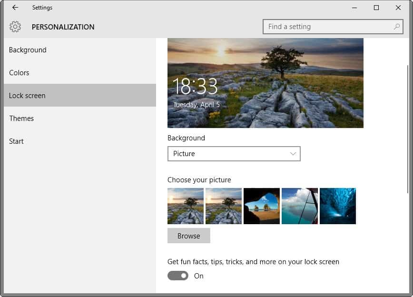Minimize the Settings window
The width and height of the screenshot is (413, 297).
[354, 8]
